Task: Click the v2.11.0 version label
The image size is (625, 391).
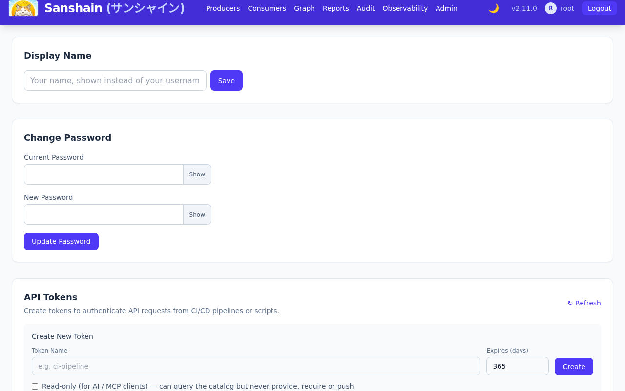Action: click(x=524, y=8)
